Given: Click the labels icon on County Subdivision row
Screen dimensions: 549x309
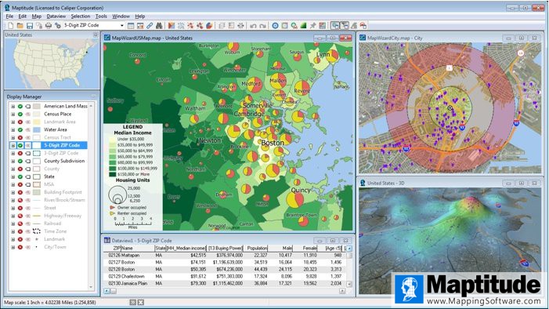Looking at the screenshot, I should point(27,161).
